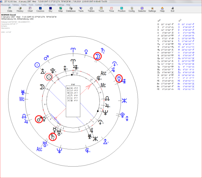
Task: Click the blue Pisces glyph on right side
Action: pyautogui.click(x=124, y=100)
